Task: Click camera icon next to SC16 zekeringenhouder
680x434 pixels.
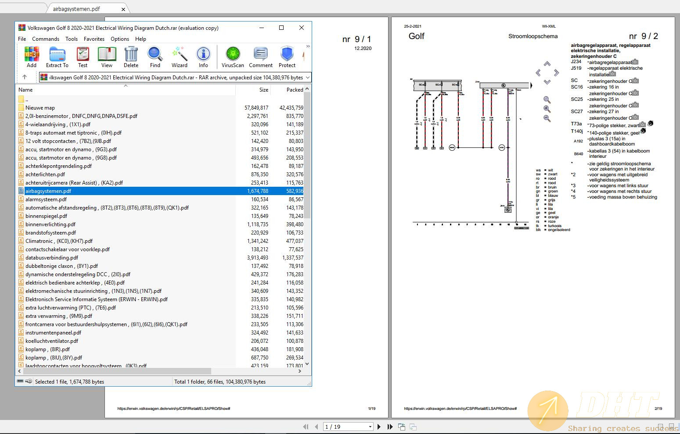Action: 635,92
